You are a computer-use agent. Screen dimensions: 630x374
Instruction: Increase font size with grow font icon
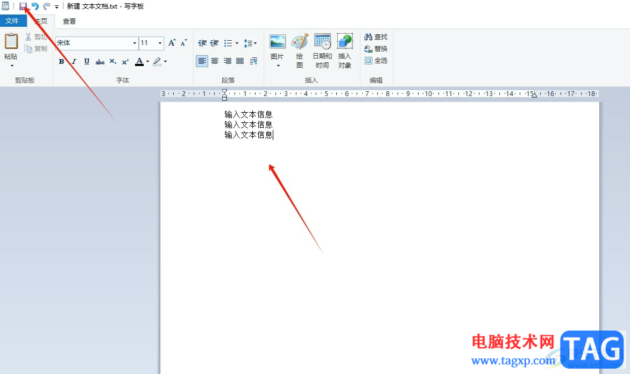coord(172,42)
